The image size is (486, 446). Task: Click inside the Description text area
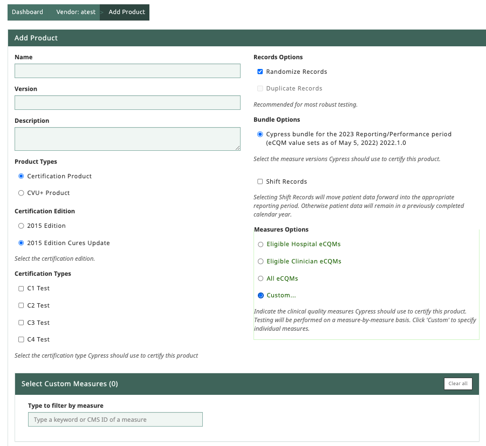[x=127, y=139]
